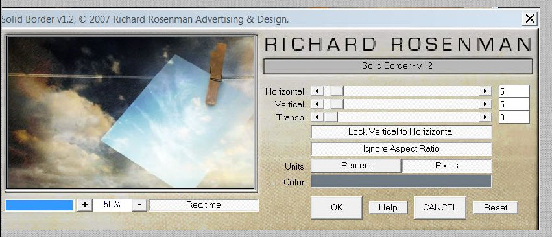
Task: Click the Vertical slider right arrow
Action: [485, 104]
